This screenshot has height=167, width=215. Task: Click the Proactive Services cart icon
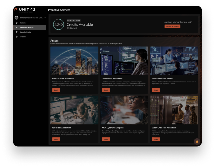point(16,28)
